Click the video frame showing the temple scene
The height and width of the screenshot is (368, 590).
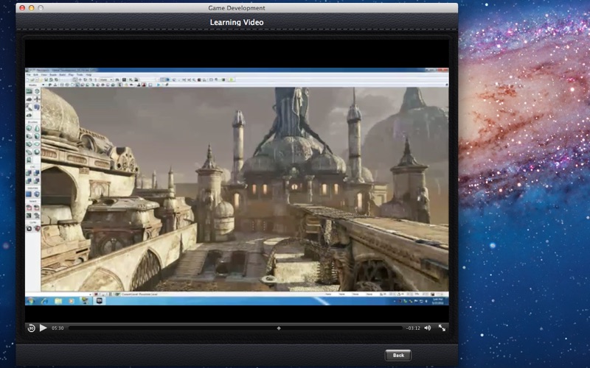(237, 186)
